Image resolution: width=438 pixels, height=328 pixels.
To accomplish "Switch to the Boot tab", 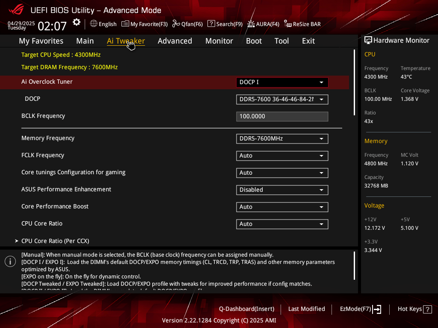I will (254, 41).
